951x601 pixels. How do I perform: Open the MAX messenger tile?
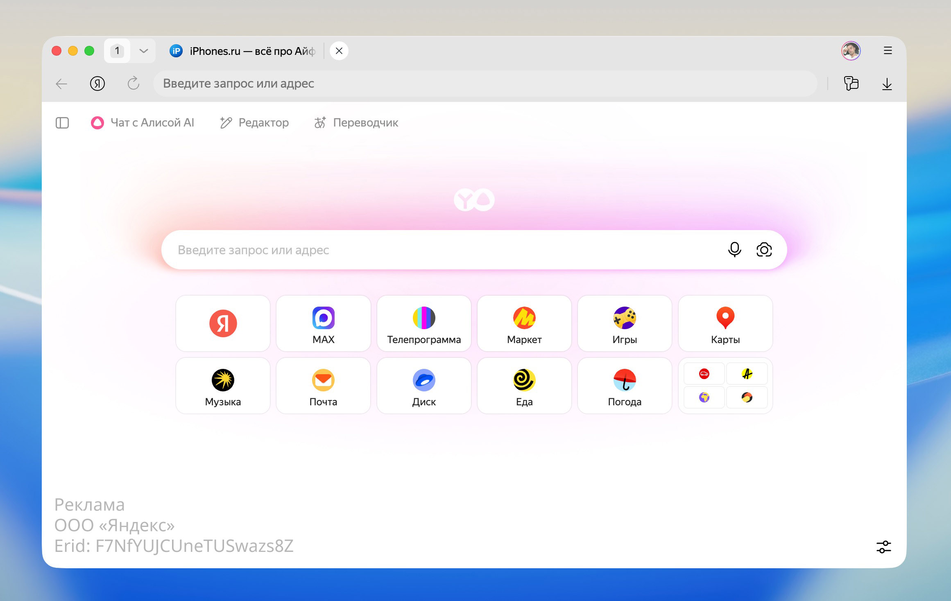pyautogui.click(x=323, y=323)
